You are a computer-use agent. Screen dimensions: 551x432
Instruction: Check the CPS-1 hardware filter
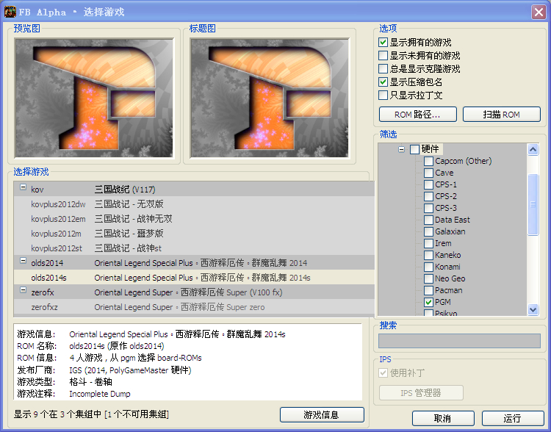[428, 184]
